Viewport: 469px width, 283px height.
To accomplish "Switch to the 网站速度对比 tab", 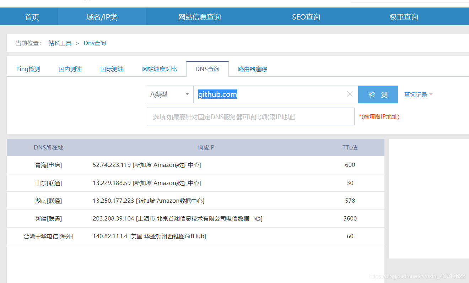I will click(x=159, y=69).
